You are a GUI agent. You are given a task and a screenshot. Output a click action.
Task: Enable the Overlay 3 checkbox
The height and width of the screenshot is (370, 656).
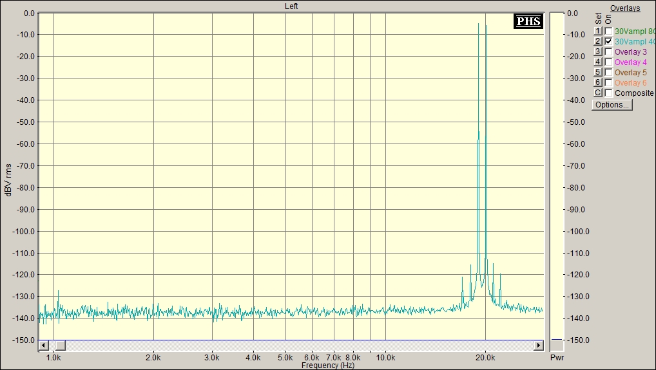pyautogui.click(x=609, y=51)
